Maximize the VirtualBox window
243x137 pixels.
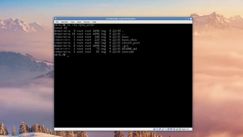tap(188, 19)
